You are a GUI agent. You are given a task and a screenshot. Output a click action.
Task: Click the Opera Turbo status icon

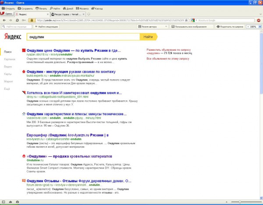[x=18, y=202]
